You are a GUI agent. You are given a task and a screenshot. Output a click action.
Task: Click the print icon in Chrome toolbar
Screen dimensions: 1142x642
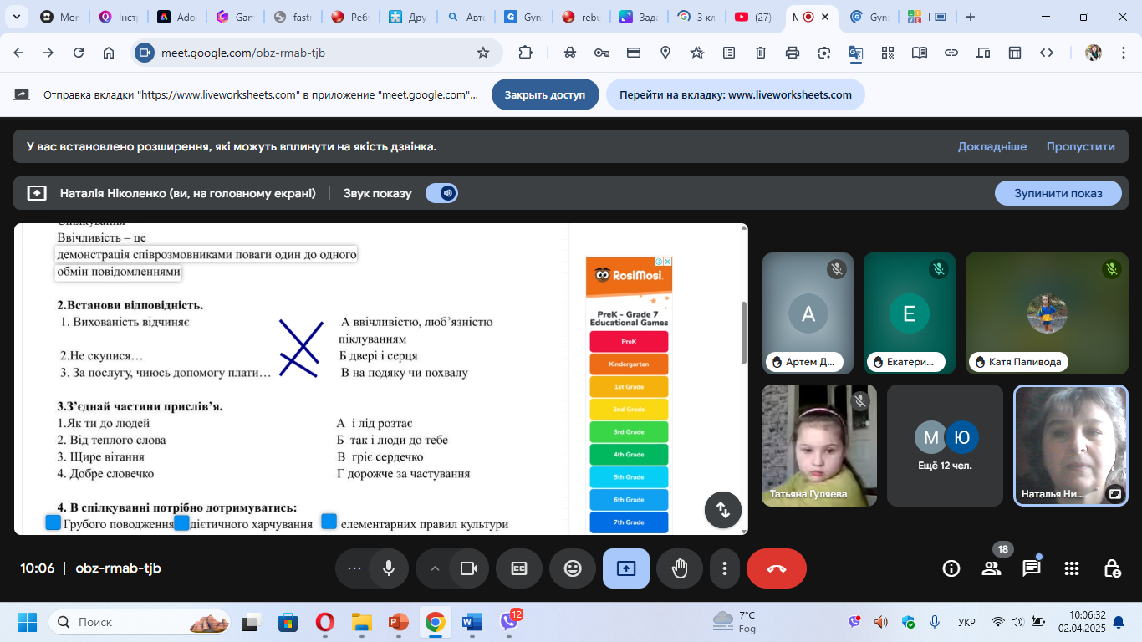793,53
